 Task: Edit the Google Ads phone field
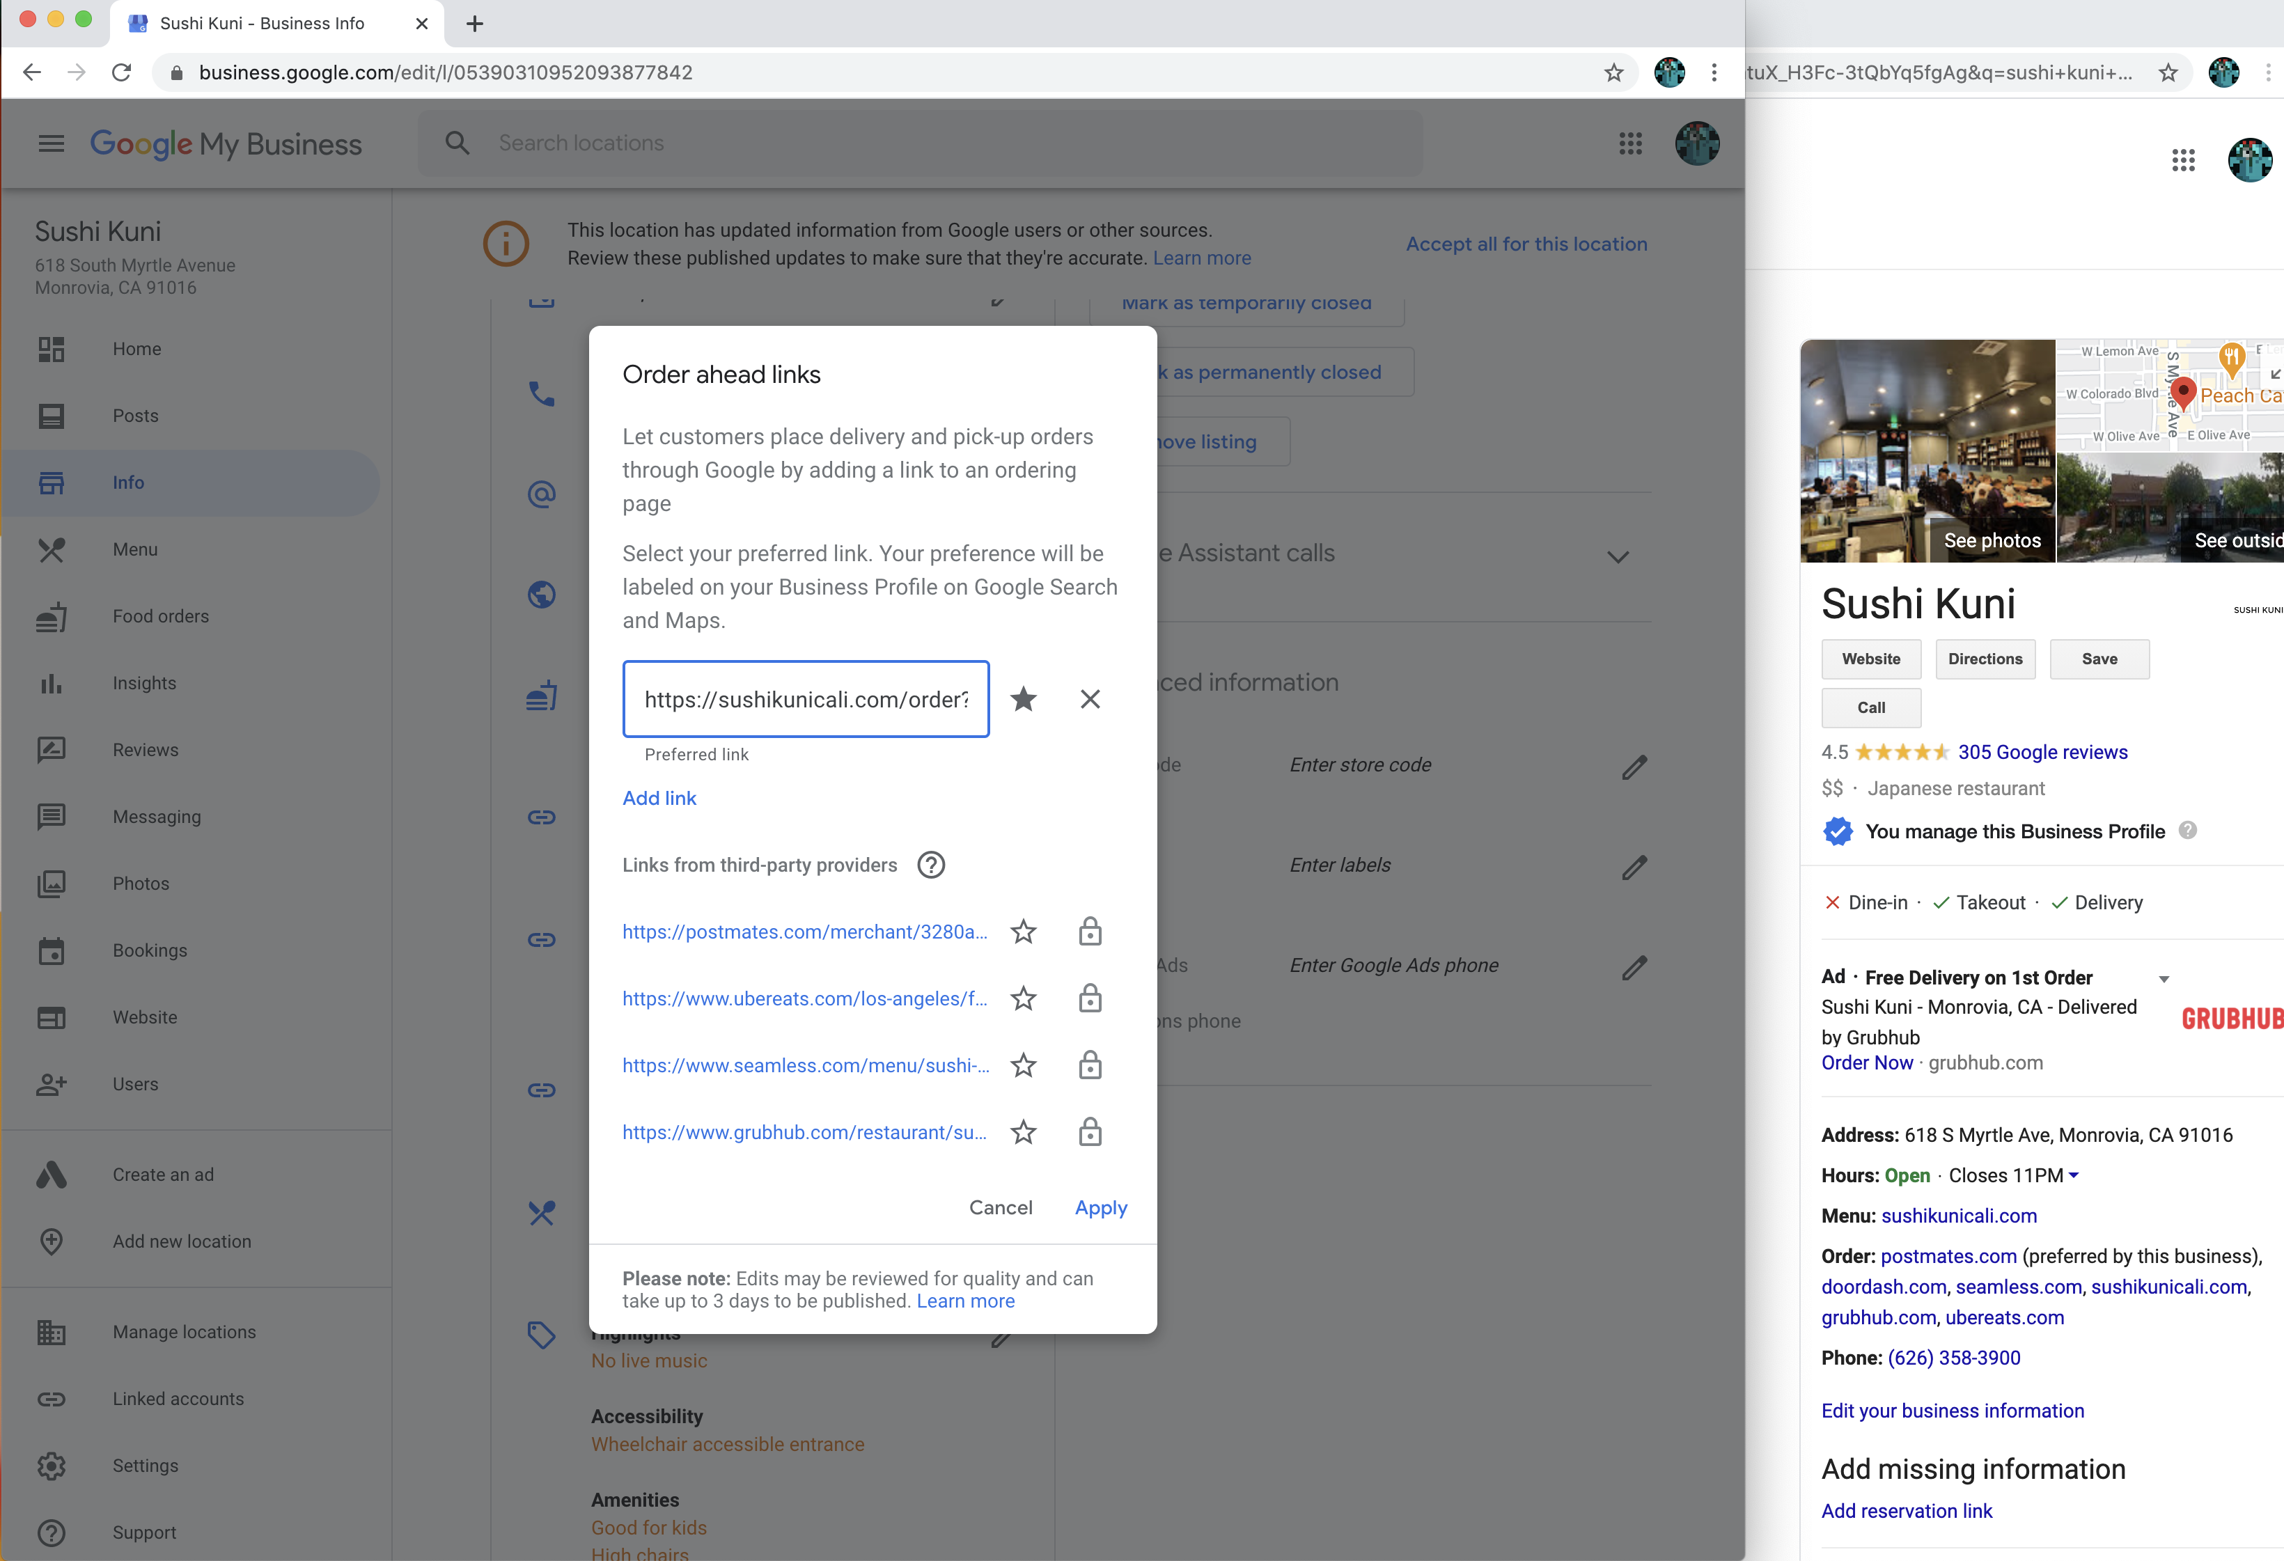point(1634,966)
